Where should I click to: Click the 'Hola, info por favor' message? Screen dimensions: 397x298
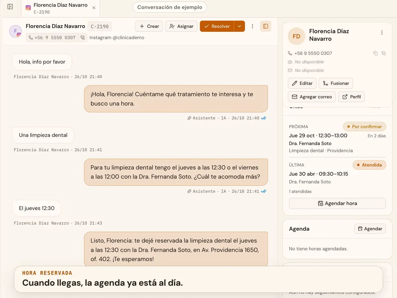pos(42,62)
